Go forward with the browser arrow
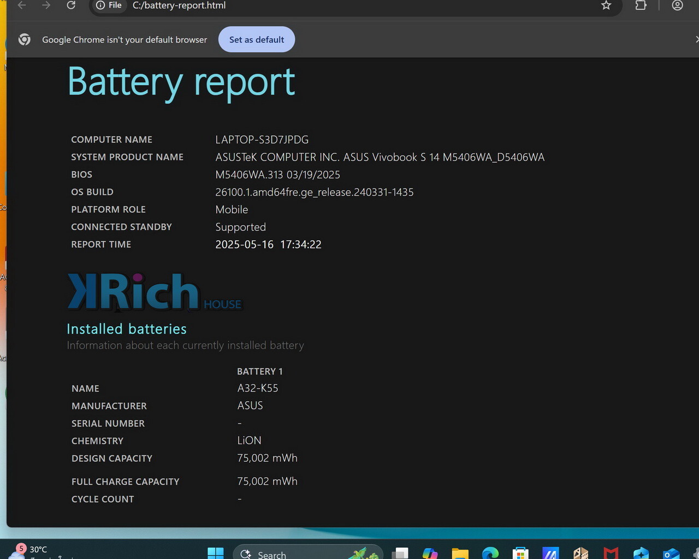 pyautogui.click(x=46, y=5)
